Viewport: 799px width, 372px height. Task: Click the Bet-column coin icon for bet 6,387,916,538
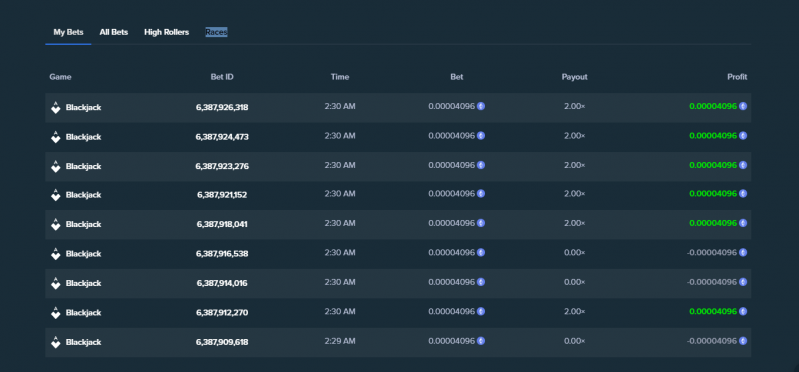tap(481, 253)
